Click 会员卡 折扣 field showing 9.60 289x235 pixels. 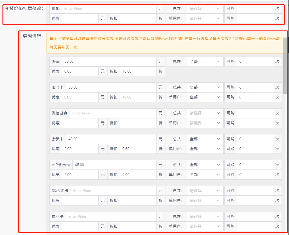click(x=138, y=149)
